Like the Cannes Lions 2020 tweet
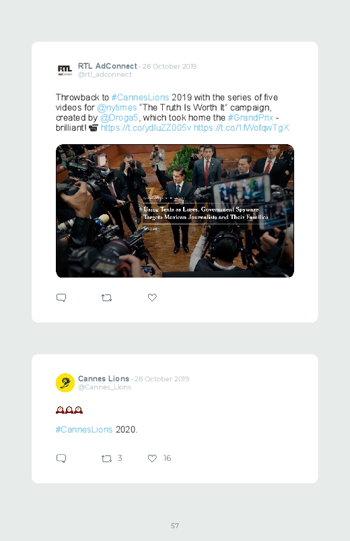This screenshot has height=541, width=350. pos(152,458)
